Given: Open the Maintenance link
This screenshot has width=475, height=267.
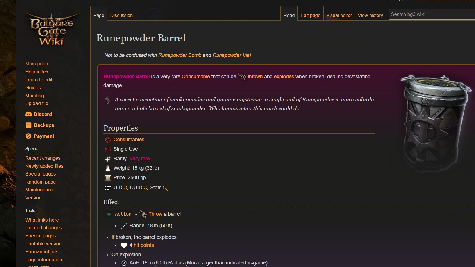Looking at the screenshot, I should point(39,190).
